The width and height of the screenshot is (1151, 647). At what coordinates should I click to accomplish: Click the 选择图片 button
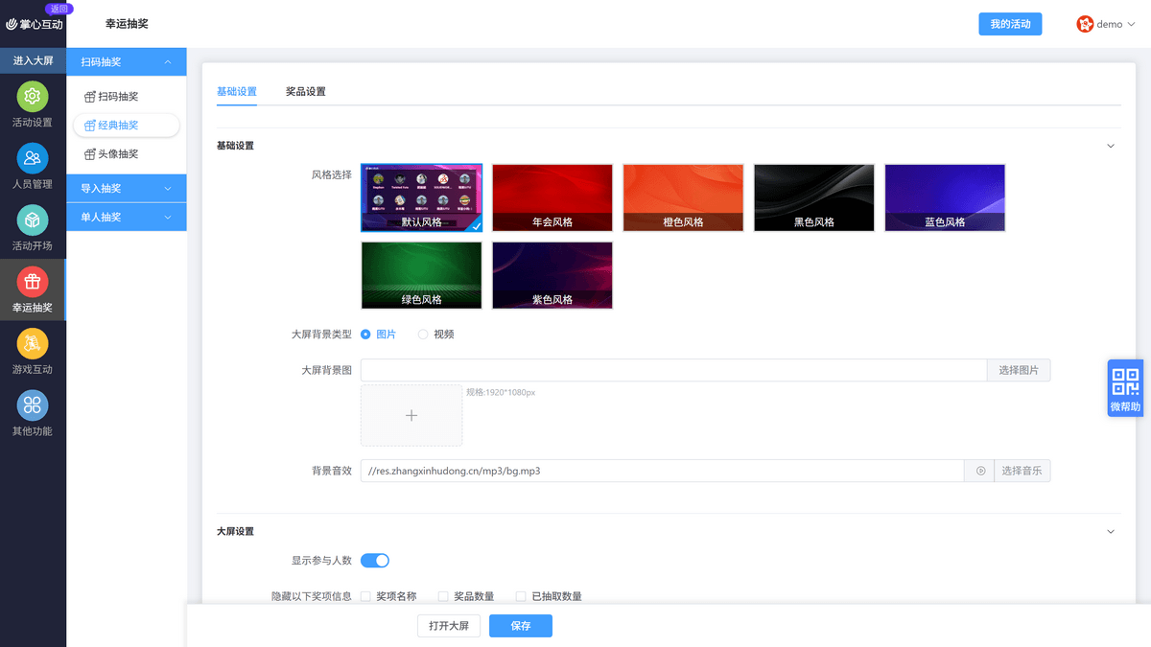[x=1019, y=370]
